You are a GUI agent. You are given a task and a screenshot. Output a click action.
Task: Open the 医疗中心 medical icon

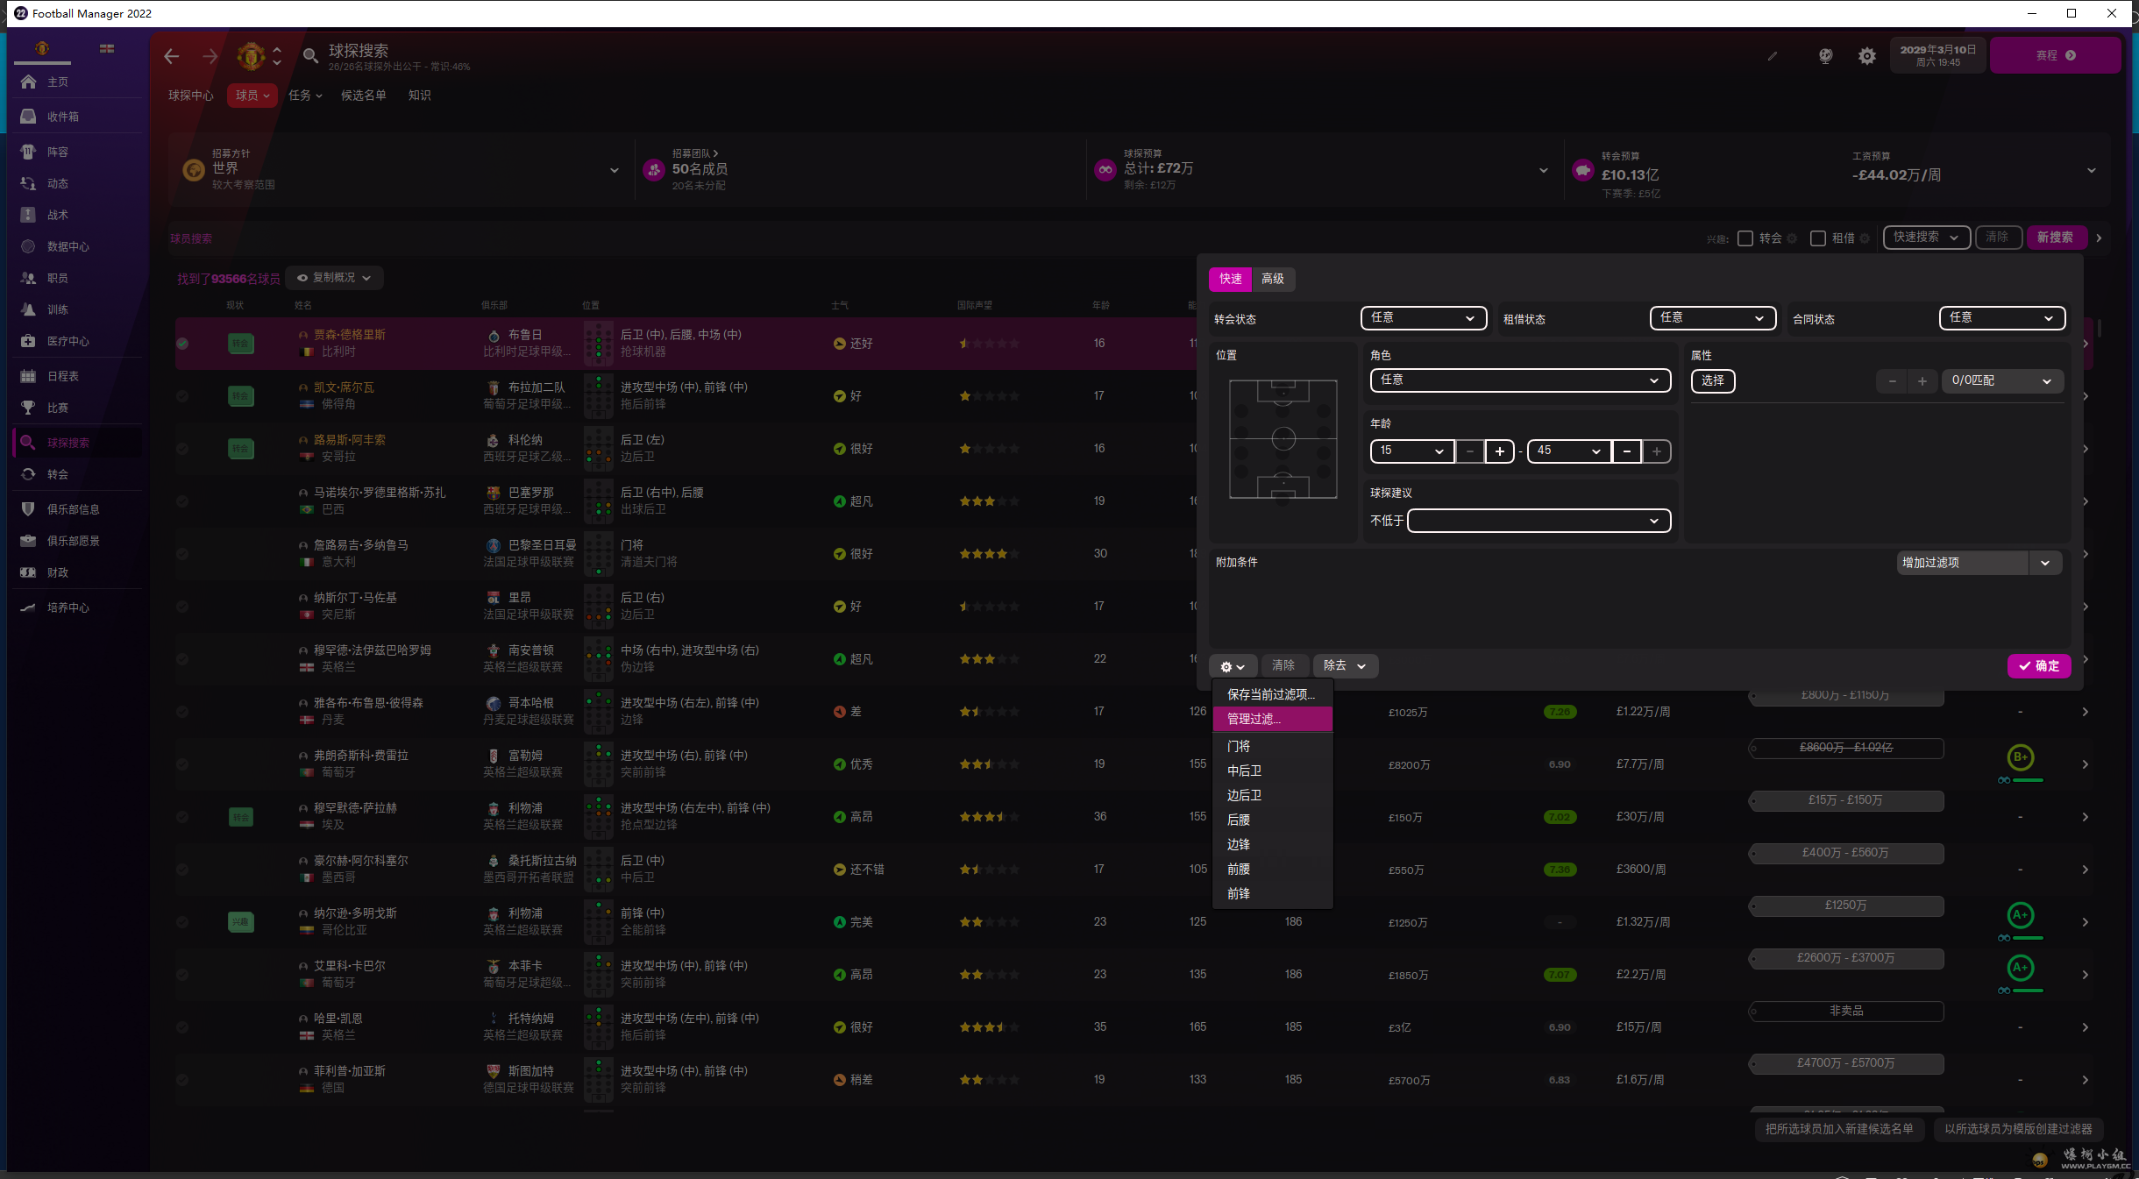(x=28, y=341)
